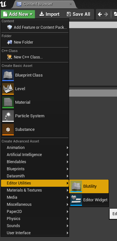Click the Add Feature or Content Pack icon
This screenshot has width=117, height=241.
point(10,27)
